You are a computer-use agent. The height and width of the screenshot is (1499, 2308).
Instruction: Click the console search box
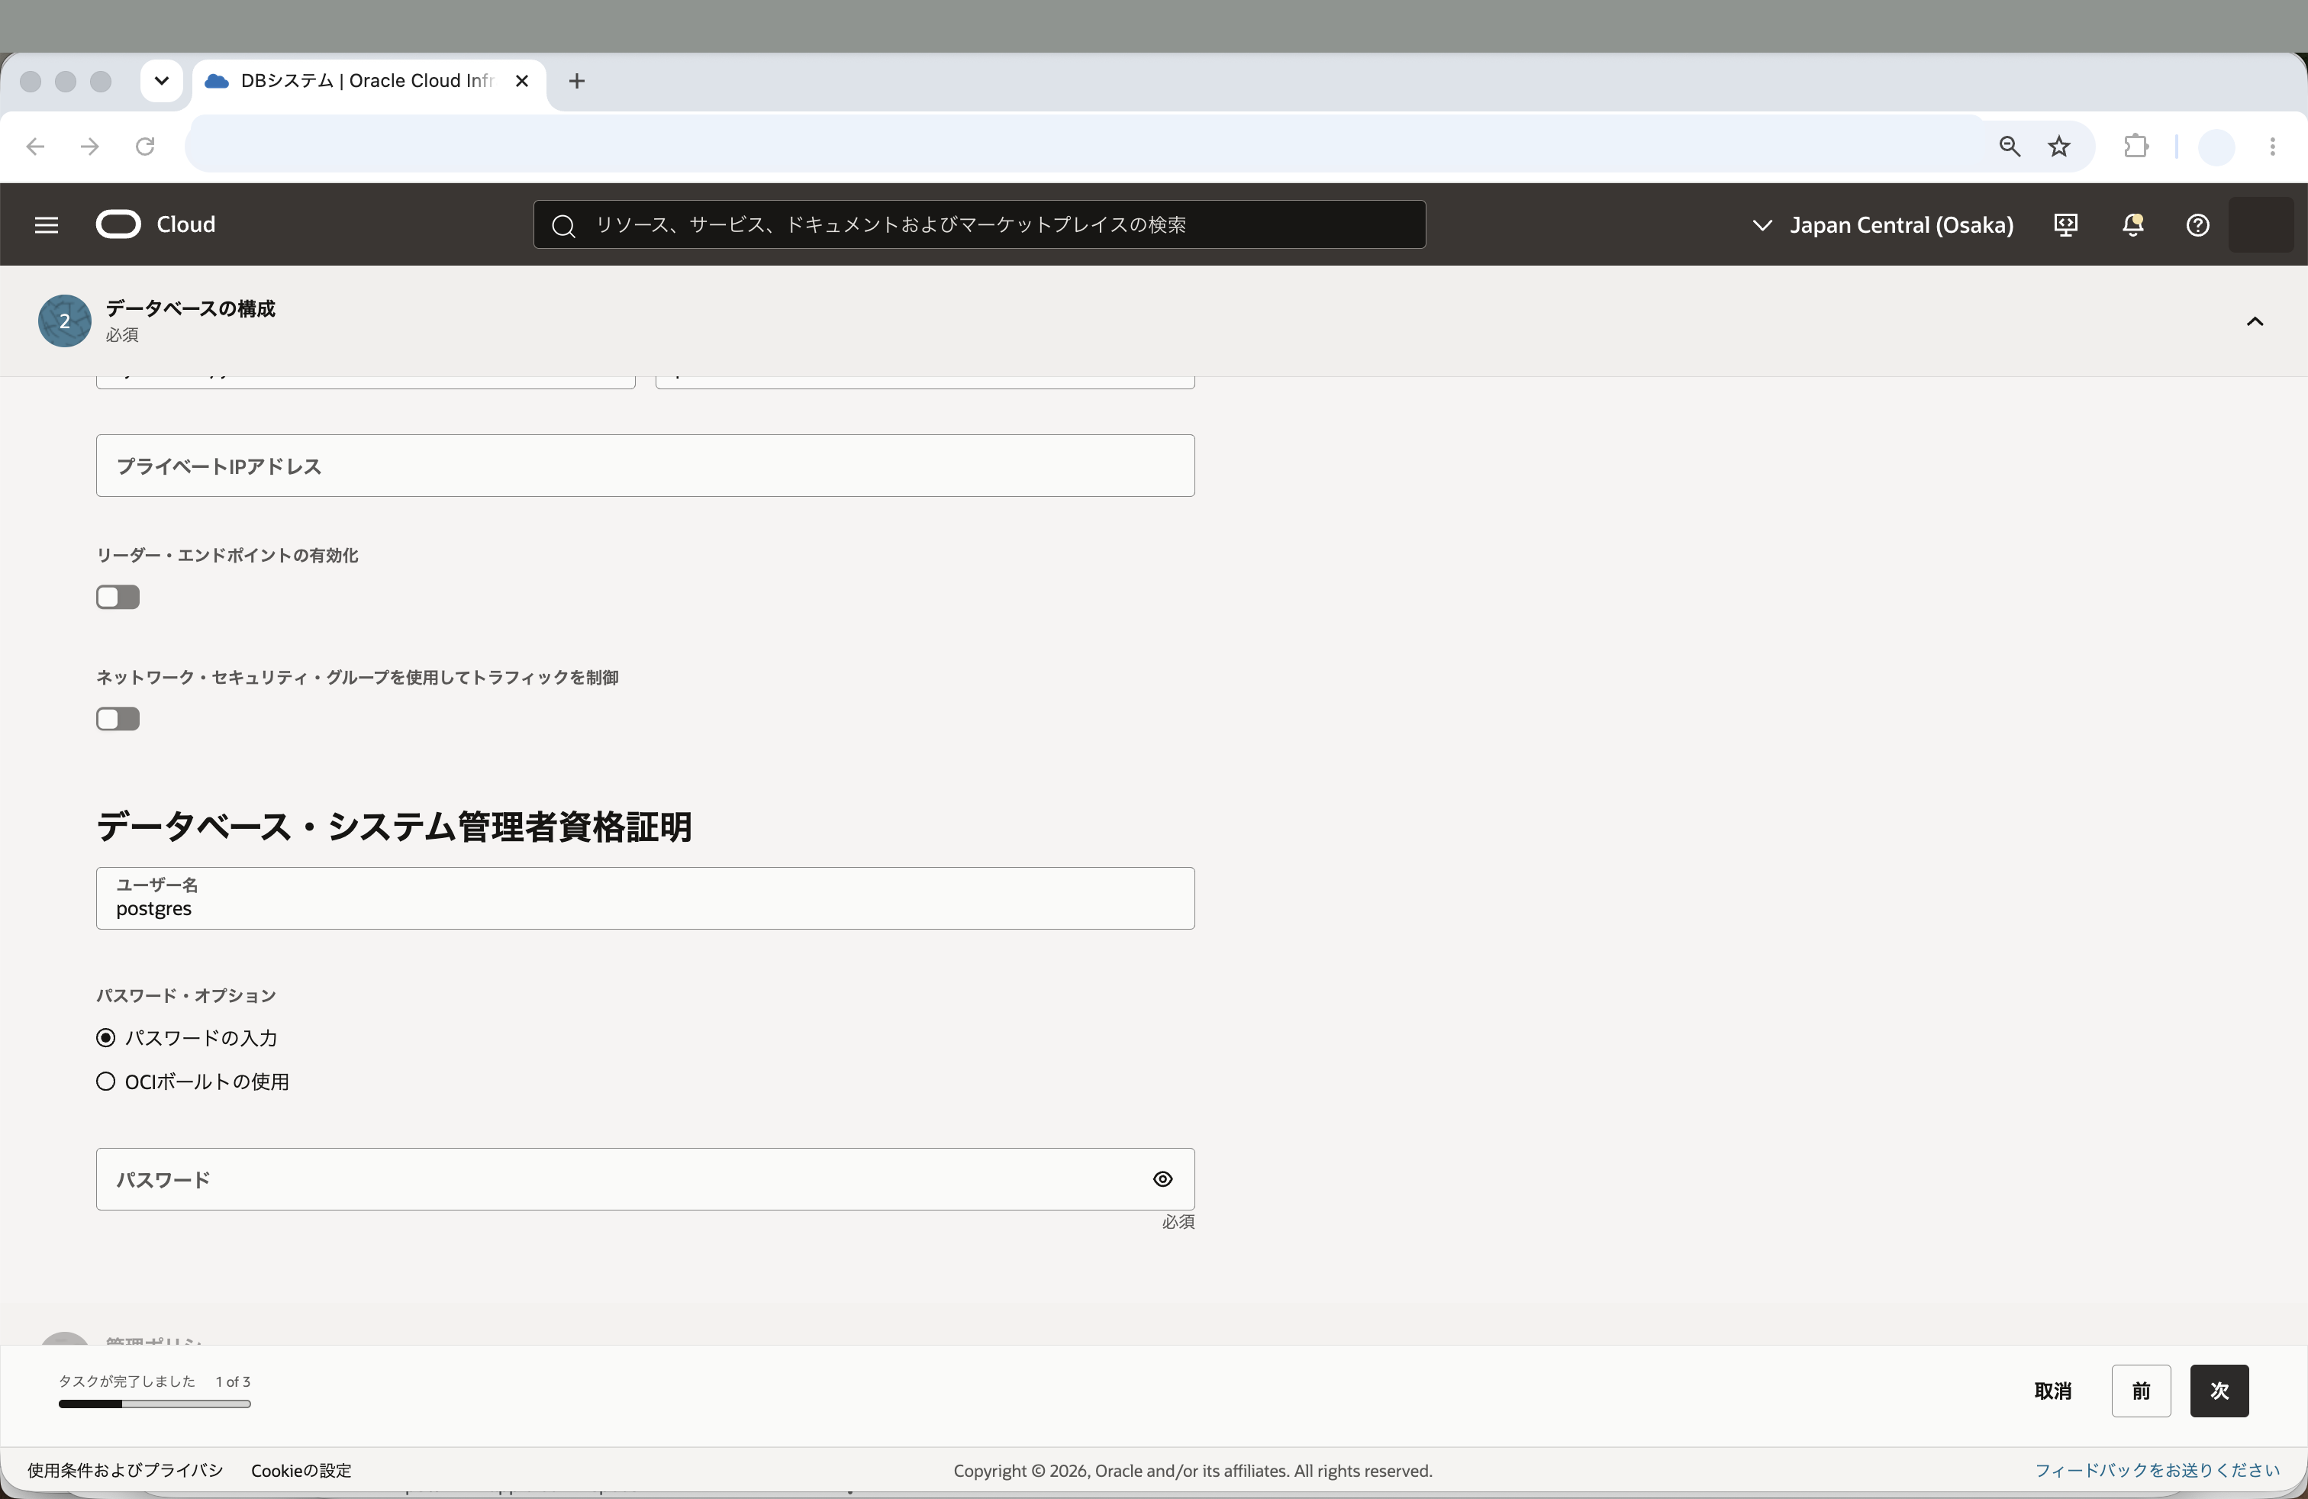coord(979,225)
